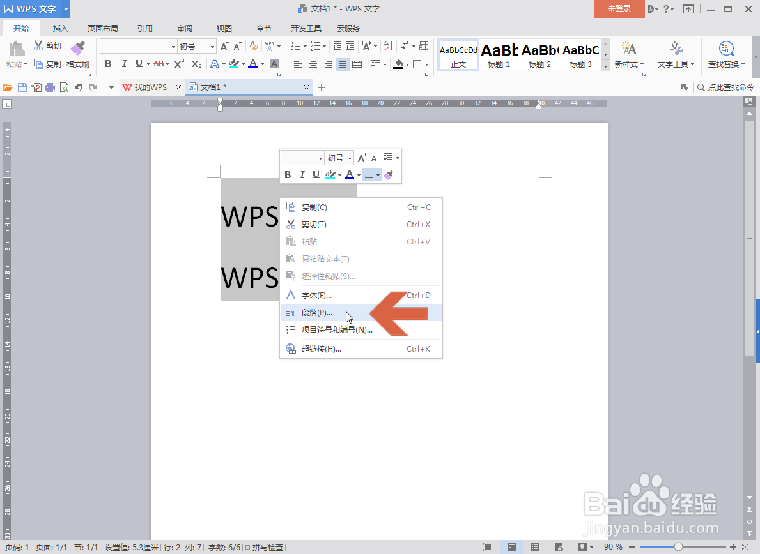The width and height of the screenshot is (760, 554).
Task: Click the Text Tools icon
Action: point(676,49)
